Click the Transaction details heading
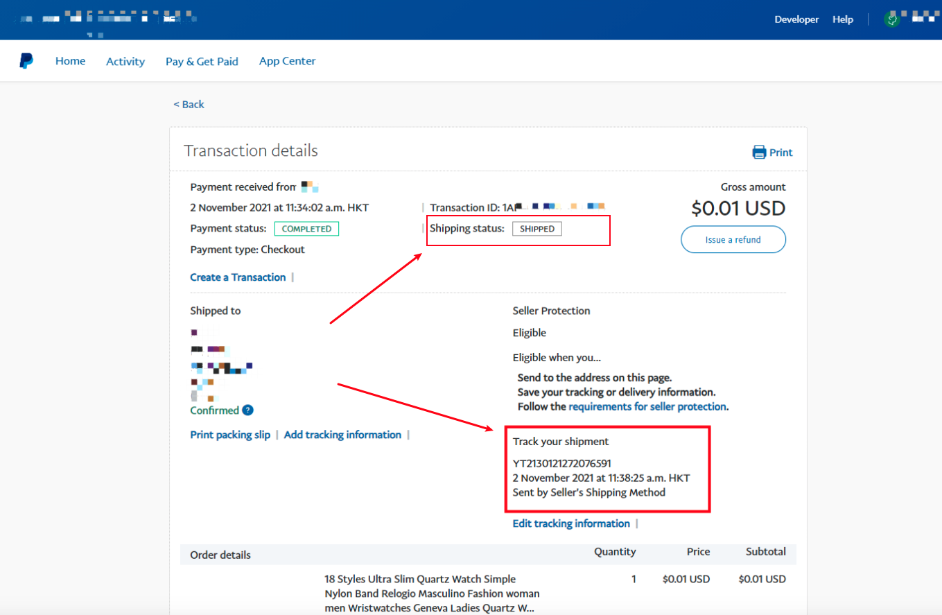Viewport: 942px width, 615px height. (251, 150)
